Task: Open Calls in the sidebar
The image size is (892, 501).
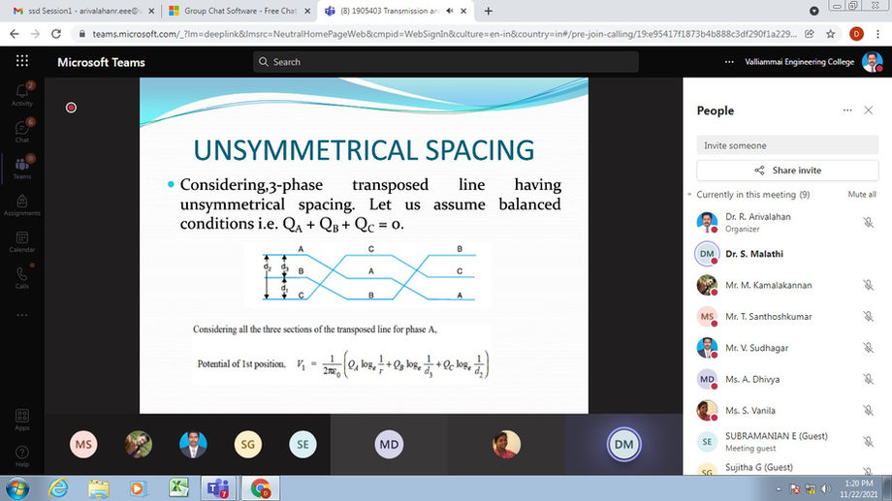Action: pyautogui.click(x=22, y=277)
